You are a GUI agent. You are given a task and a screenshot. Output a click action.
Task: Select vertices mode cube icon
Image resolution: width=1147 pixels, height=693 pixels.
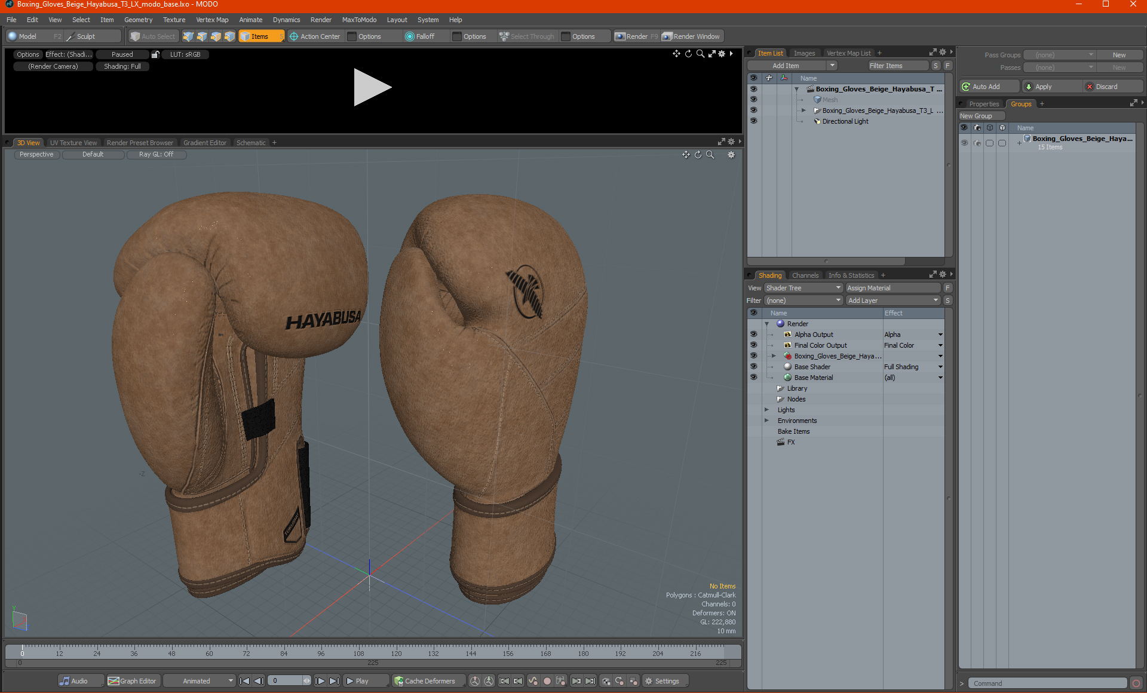[x=188, y=36]
